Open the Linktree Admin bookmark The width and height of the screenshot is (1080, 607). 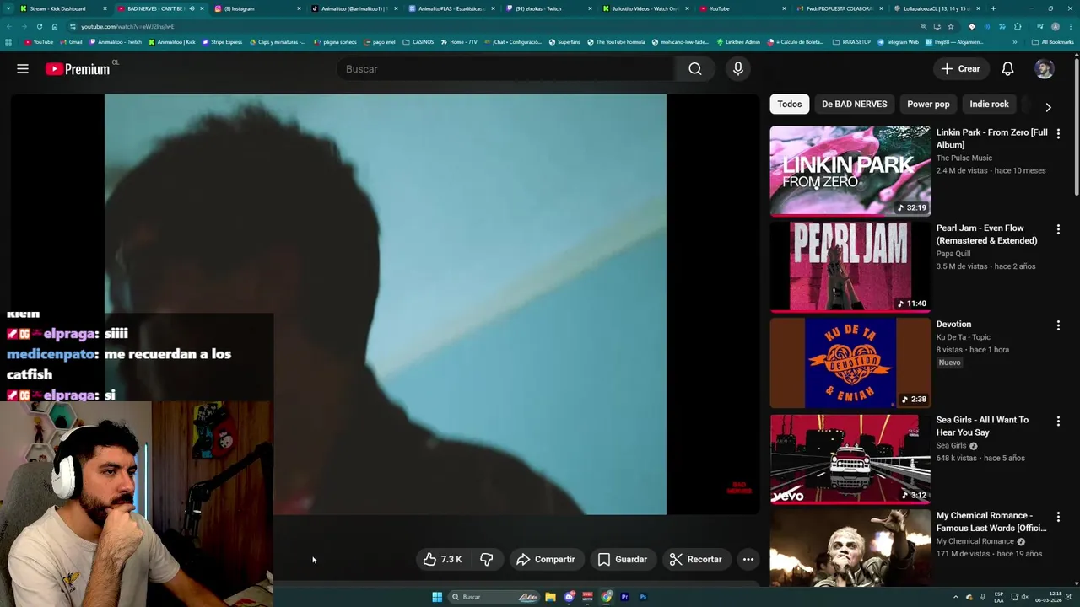(x=738, y=42)
